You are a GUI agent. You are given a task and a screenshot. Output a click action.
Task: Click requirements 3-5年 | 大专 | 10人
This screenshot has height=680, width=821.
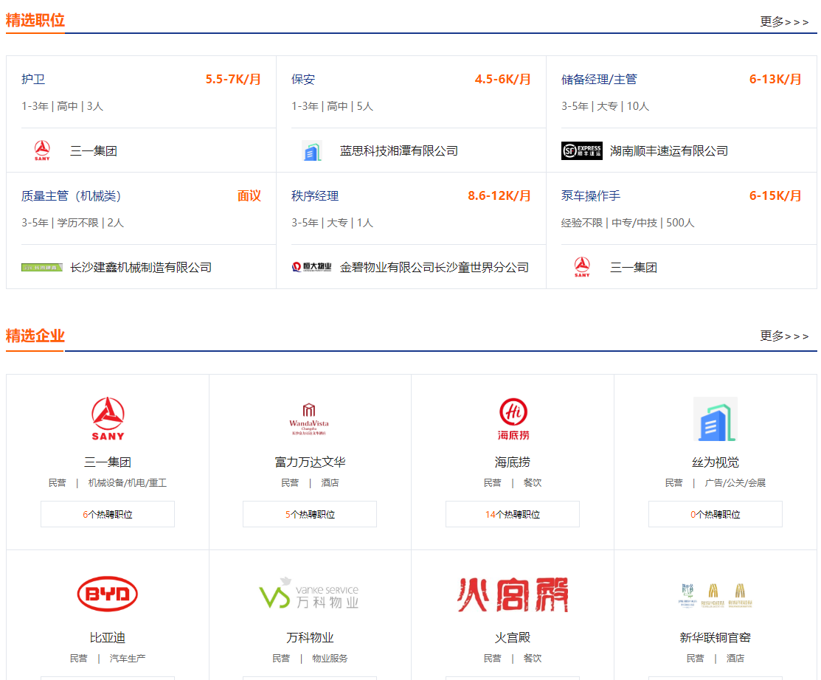(606, 106)
